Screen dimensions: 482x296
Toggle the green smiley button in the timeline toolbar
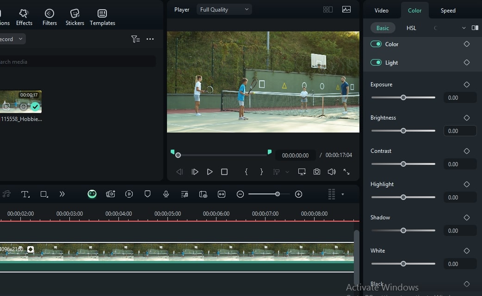[92, 194]
